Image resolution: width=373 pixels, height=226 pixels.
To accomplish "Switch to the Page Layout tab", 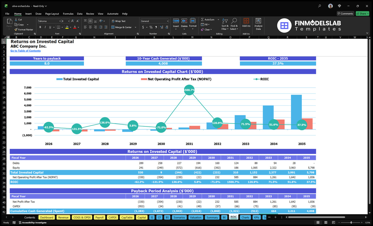I will coord(52,14).
